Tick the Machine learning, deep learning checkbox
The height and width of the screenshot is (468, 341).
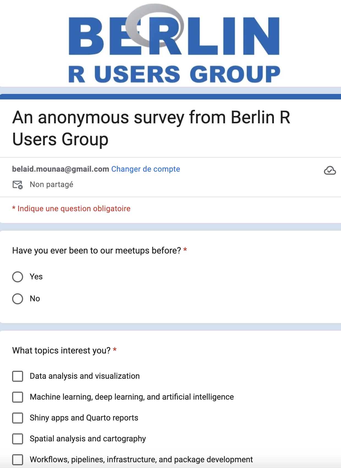point(18,397)
